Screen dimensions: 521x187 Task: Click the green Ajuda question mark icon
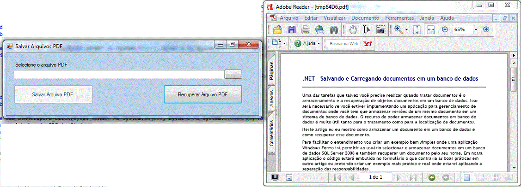coord(298,43)
